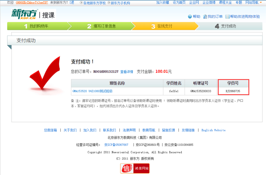
Task: Click the blue help question-mark icon
Action: click(190, 17)
